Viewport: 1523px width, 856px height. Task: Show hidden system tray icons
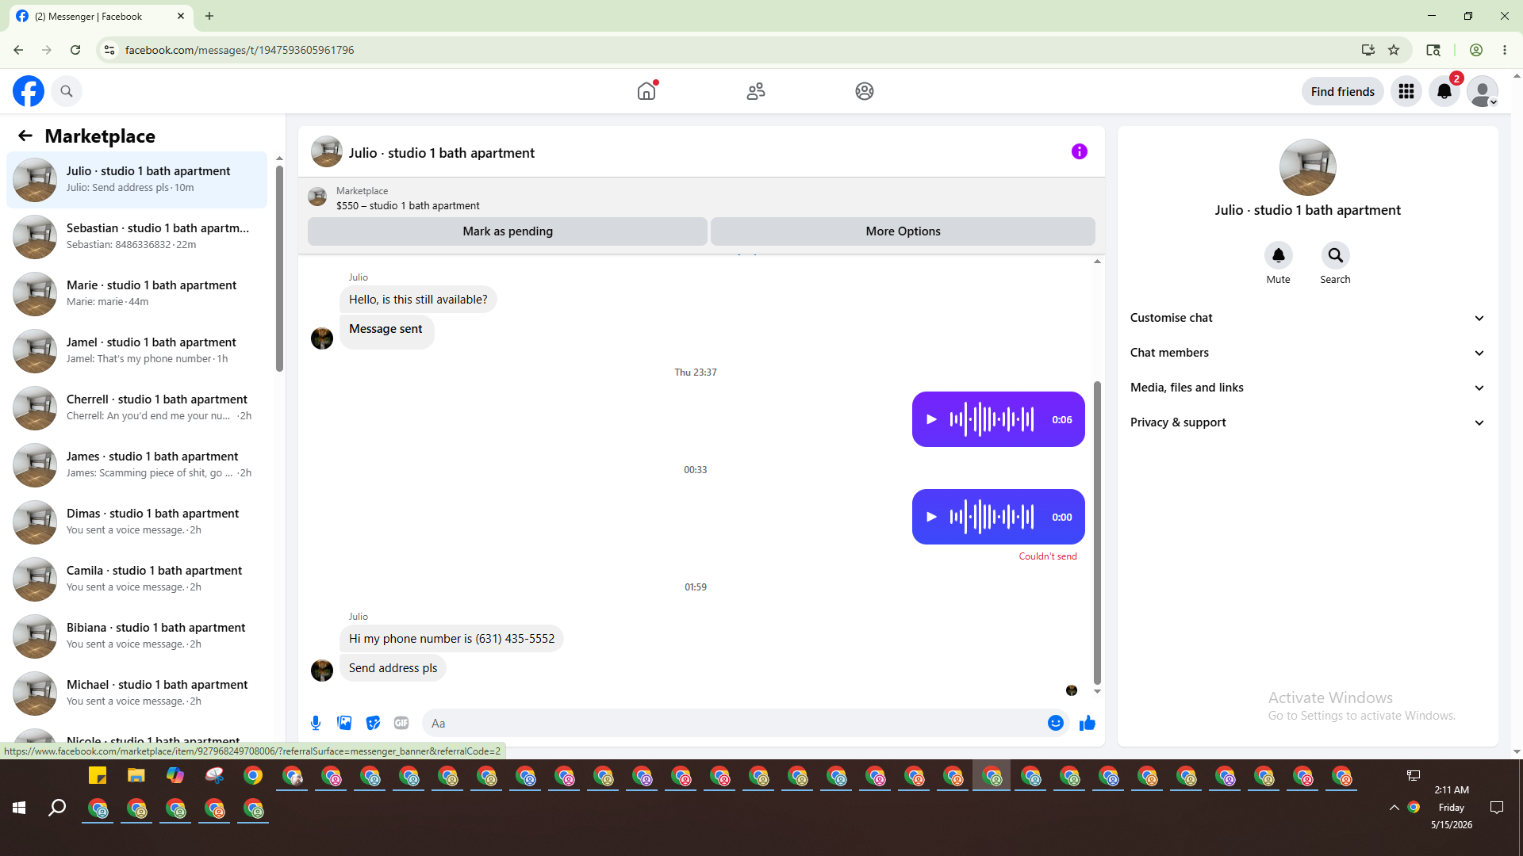[x=1394, y=808]
